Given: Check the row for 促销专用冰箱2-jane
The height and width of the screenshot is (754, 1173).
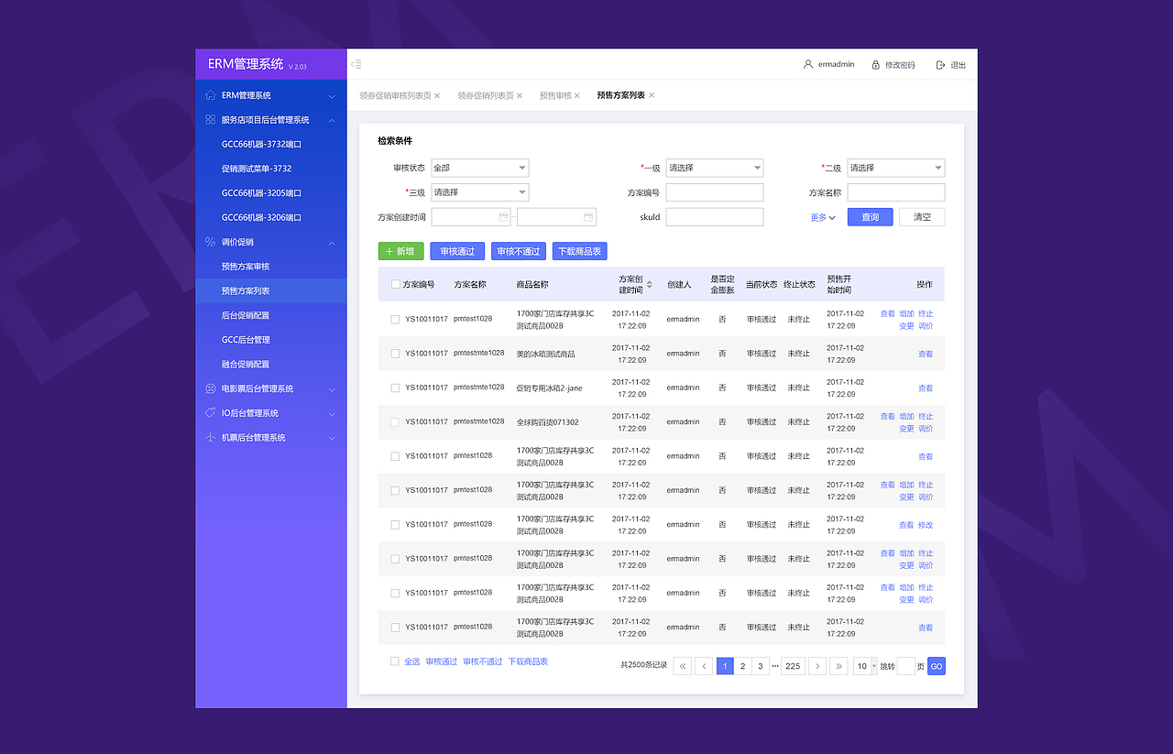Looking at the screenshot, I should [395, 388].
